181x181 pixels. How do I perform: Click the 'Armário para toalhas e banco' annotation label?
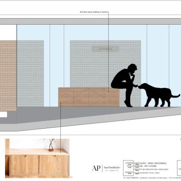[94, 12]
